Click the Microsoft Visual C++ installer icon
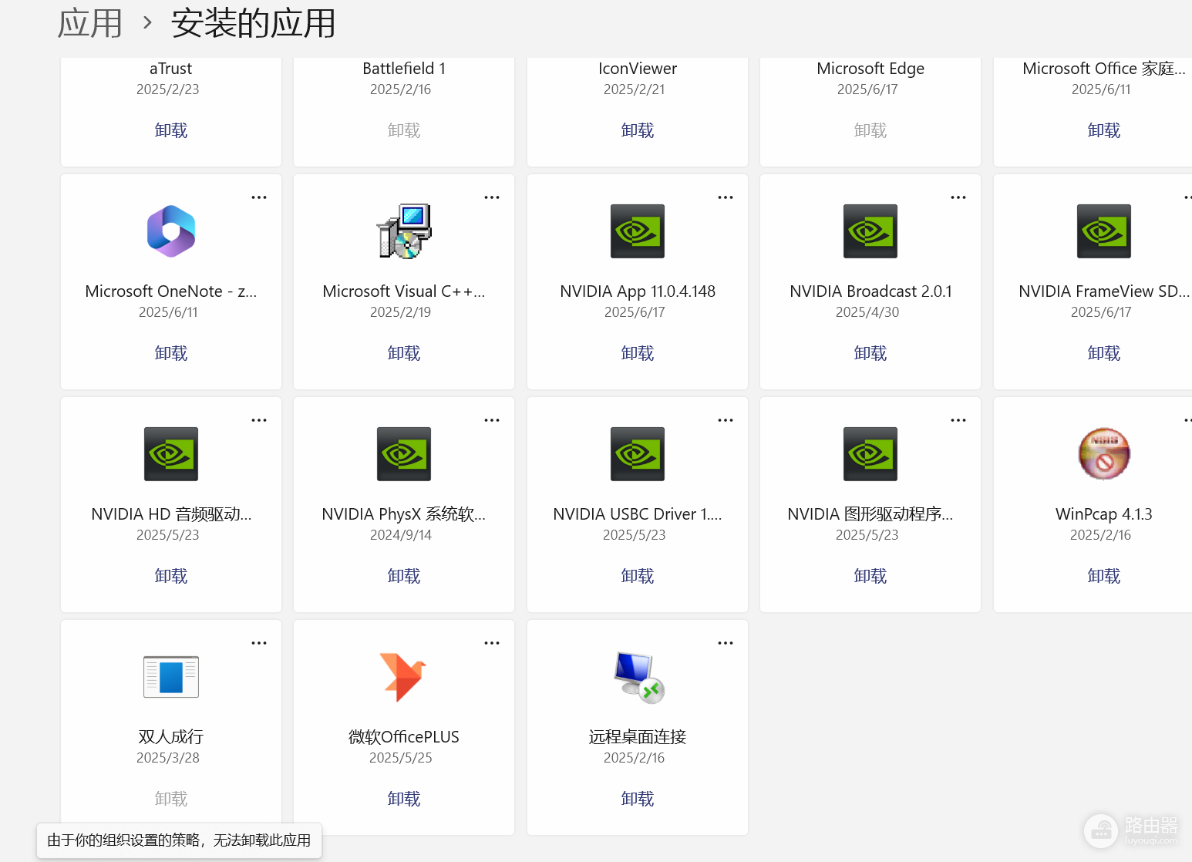Image resolution: width=1192 pixels, height=862 pixels. pos(404,231)
